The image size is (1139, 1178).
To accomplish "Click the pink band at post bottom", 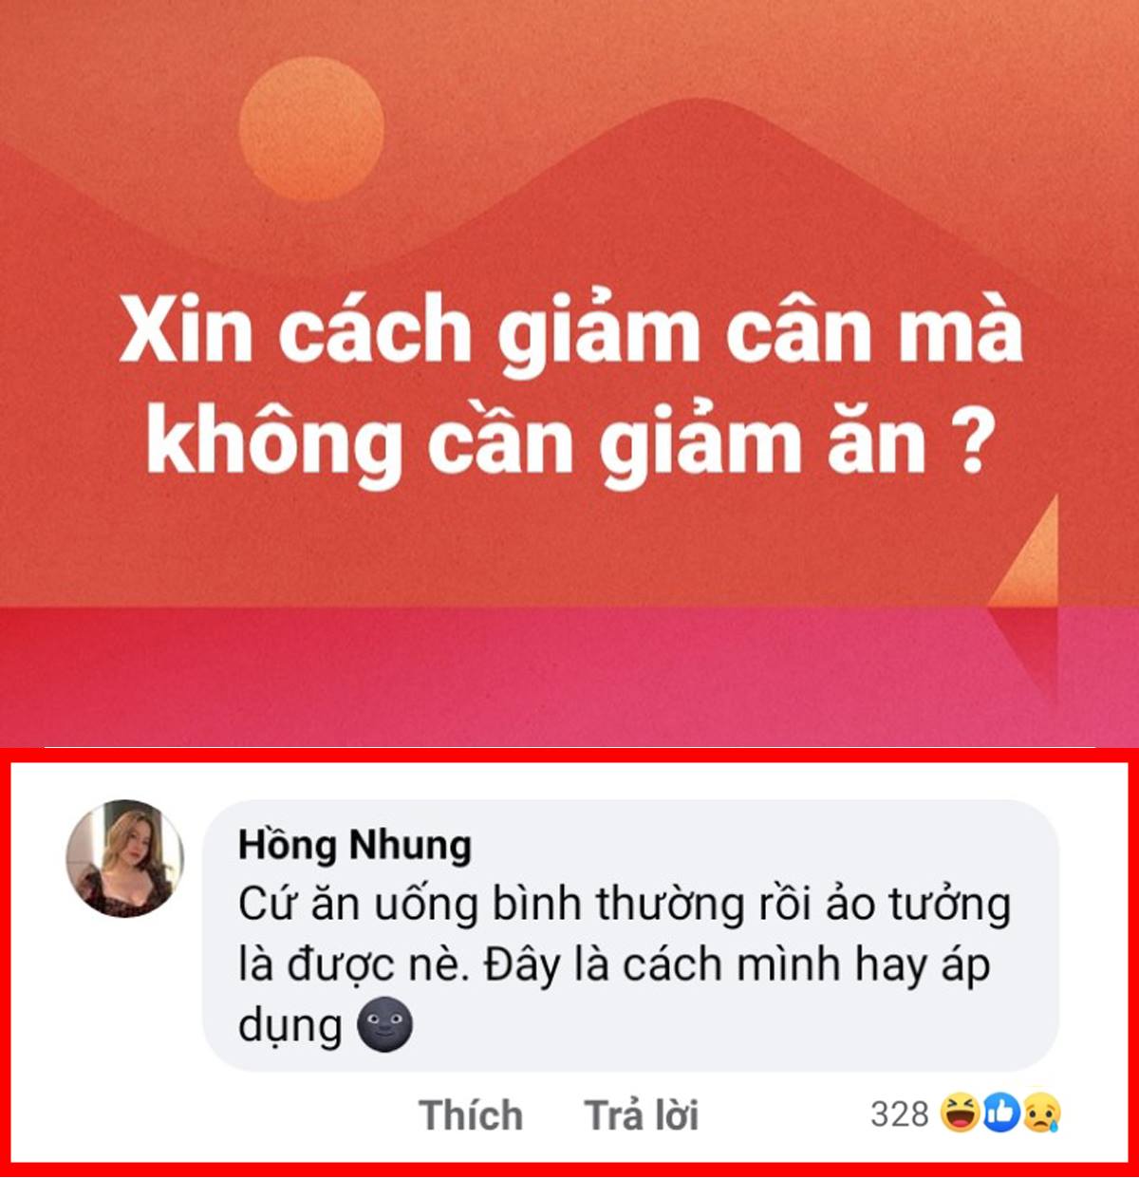I will tap(569, 677).
